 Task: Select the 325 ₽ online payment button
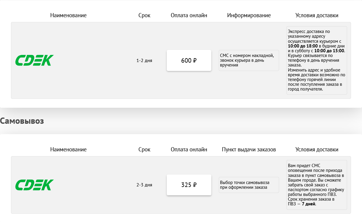(189, 185)
